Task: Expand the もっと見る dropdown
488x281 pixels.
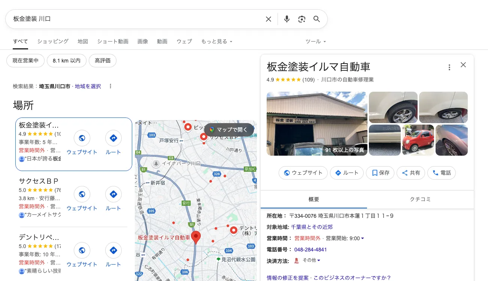Action: tap(217, 42)
